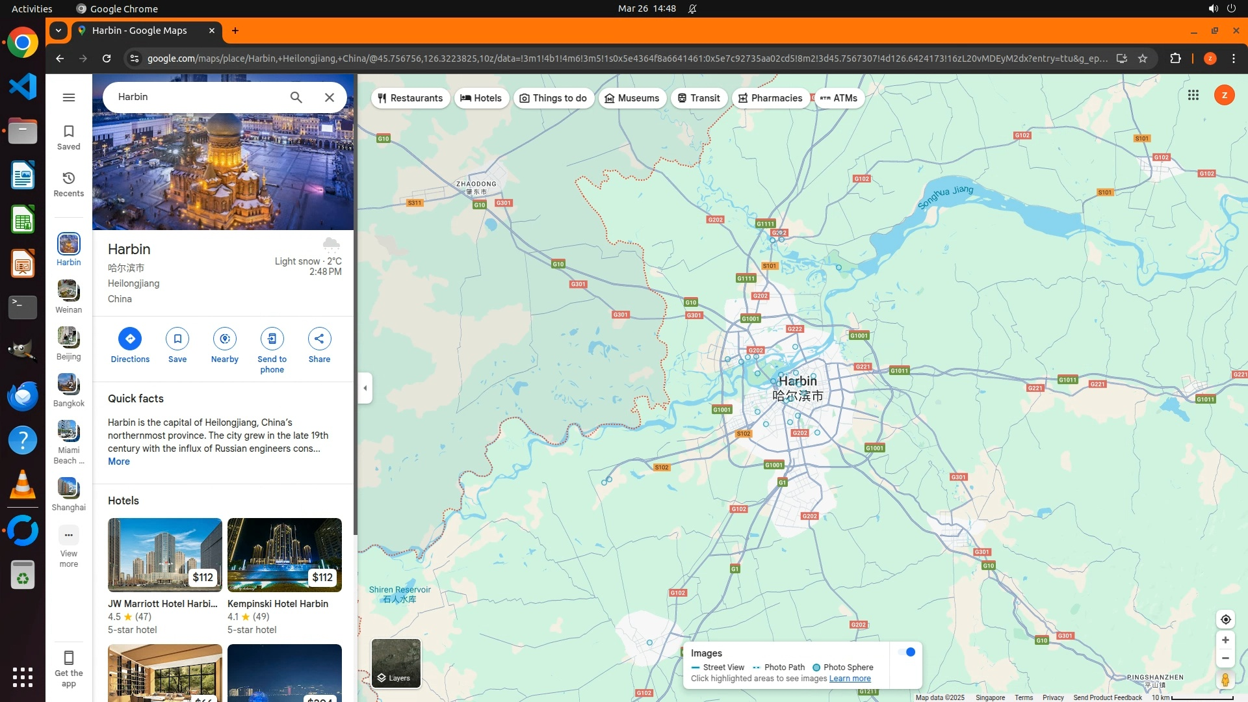The image size is (1248, 702).
Task: Open the Google apps grid
Action: (1193, 96)
